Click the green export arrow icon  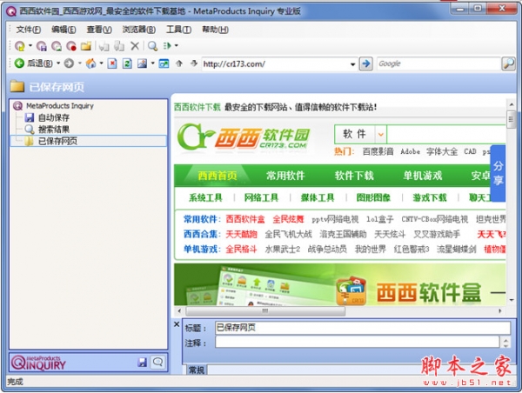[x=167, y=46]
